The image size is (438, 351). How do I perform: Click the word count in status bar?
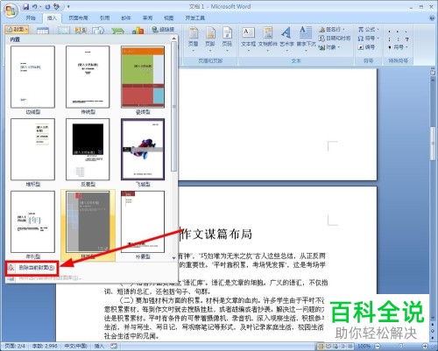(x=45, y=346)
